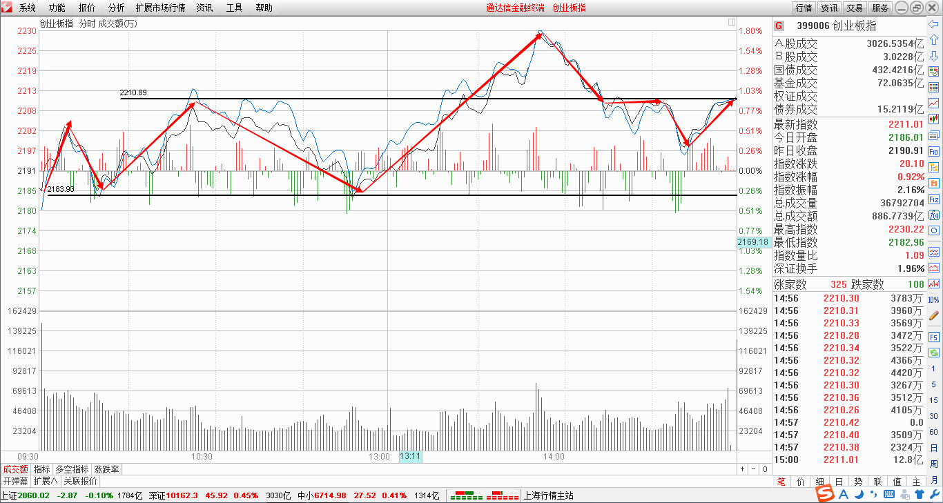Screen dimensions: 943x503
Task: Select the 60-minute period in sidebar
Action: (933, 432)
